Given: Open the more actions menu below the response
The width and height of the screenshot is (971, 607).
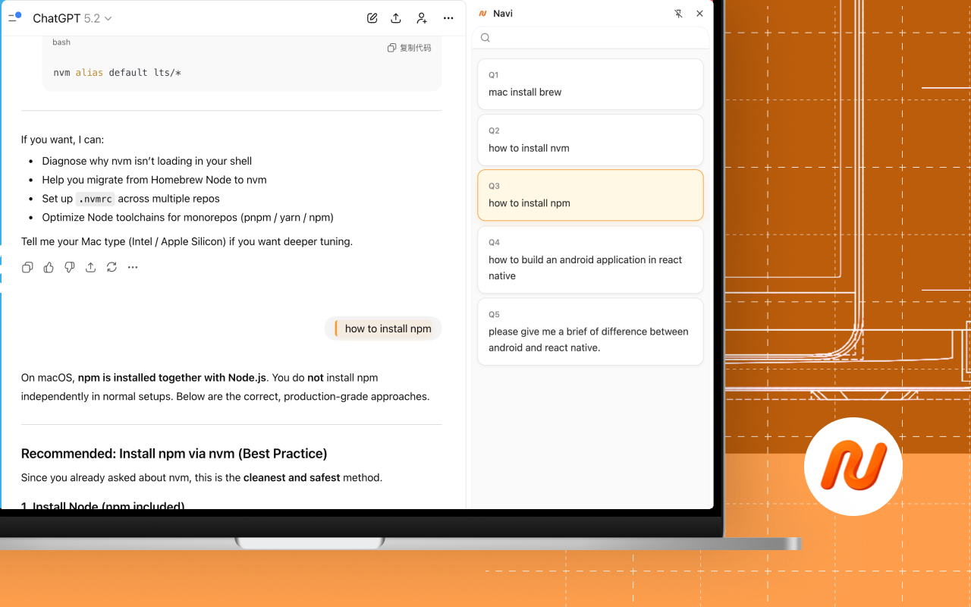Looking at the screenshot, I should [x=133, y=267].
